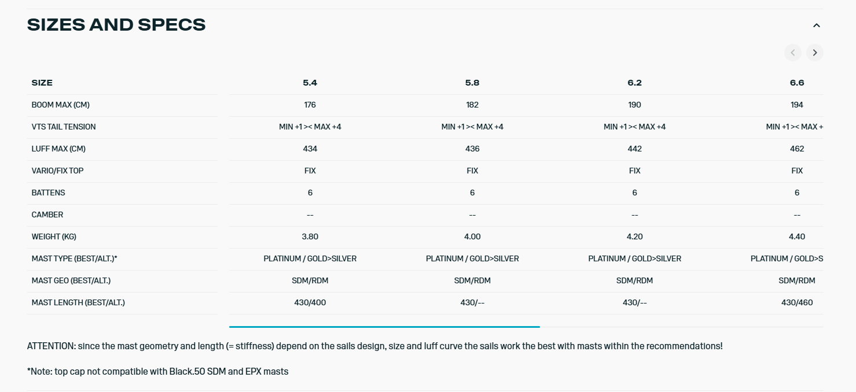Click the Mast Geo (Best/Alt.) row label

tap(71, 280)
